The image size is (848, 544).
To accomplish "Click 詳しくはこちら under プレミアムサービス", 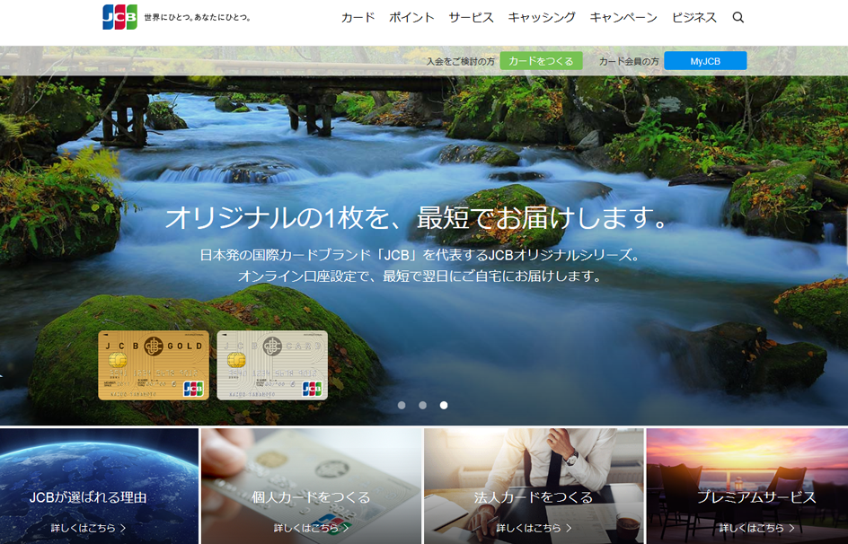I will (x=756, y=528).
